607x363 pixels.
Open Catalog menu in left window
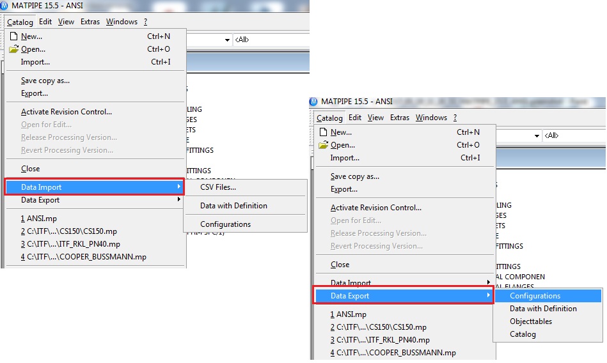pos(20,22)
